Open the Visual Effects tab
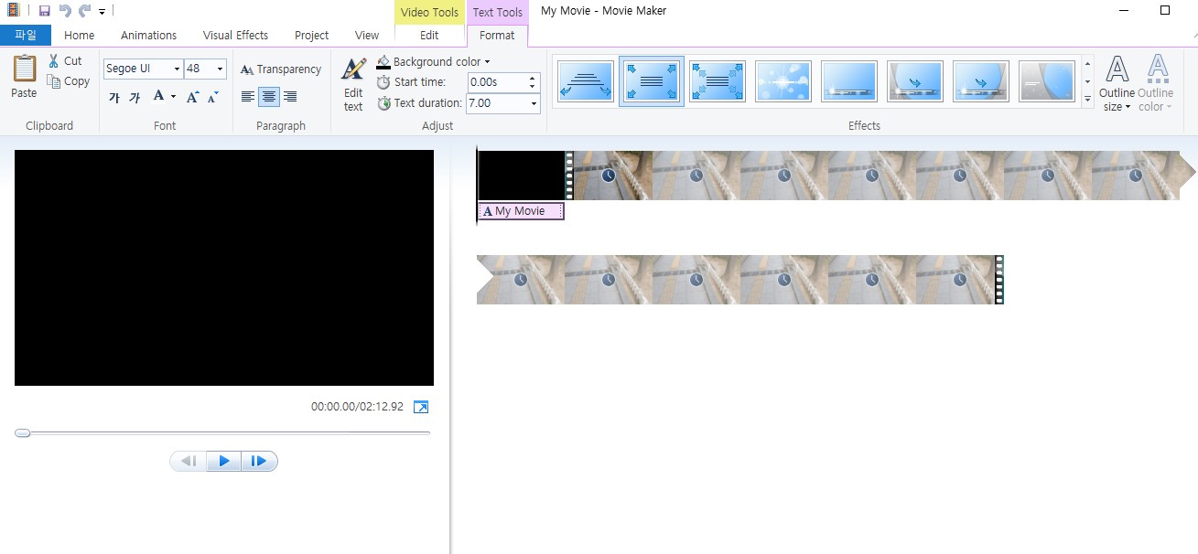 coord(235,36)
